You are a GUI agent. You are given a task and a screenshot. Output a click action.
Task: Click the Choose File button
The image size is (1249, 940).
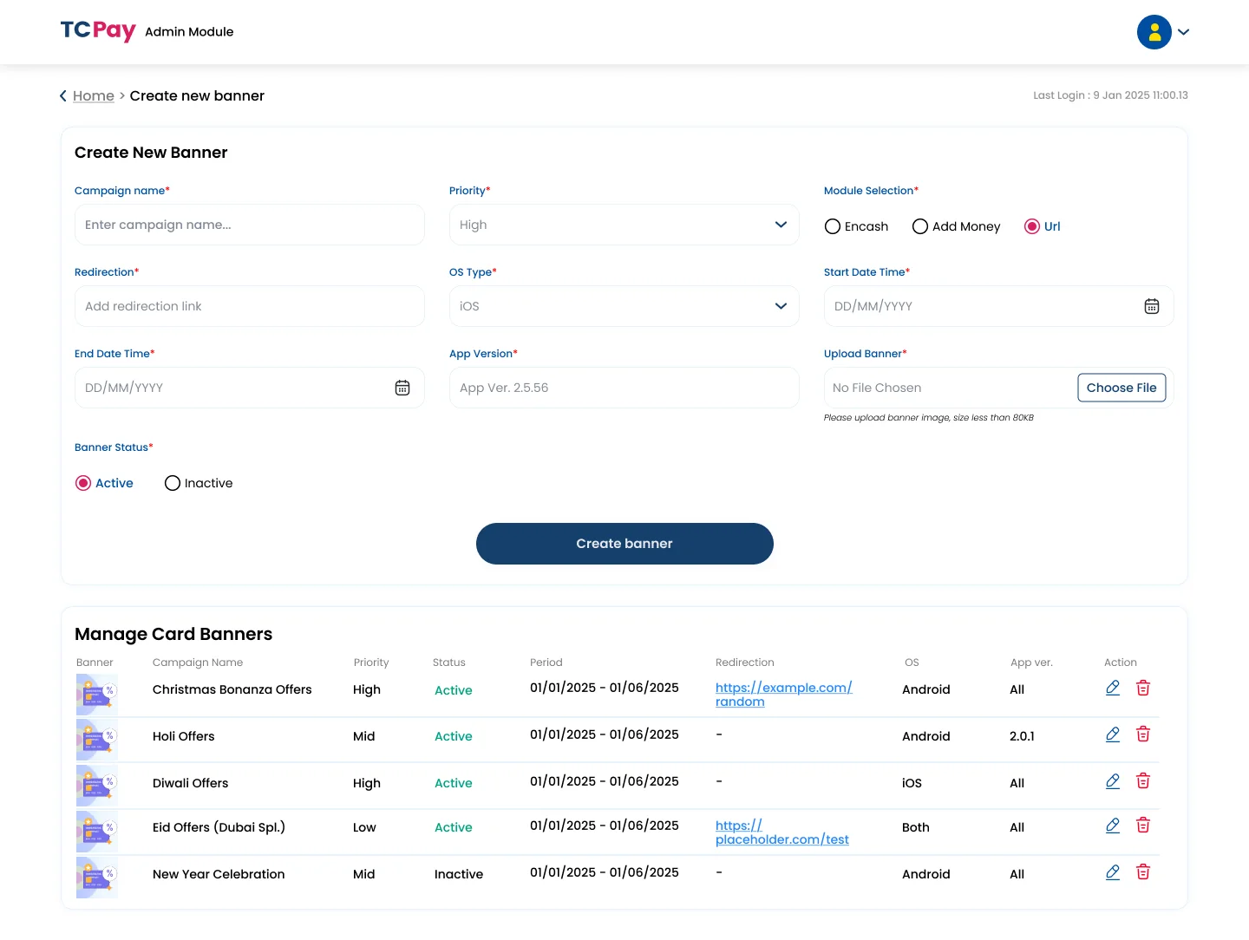coord(1121,388)
